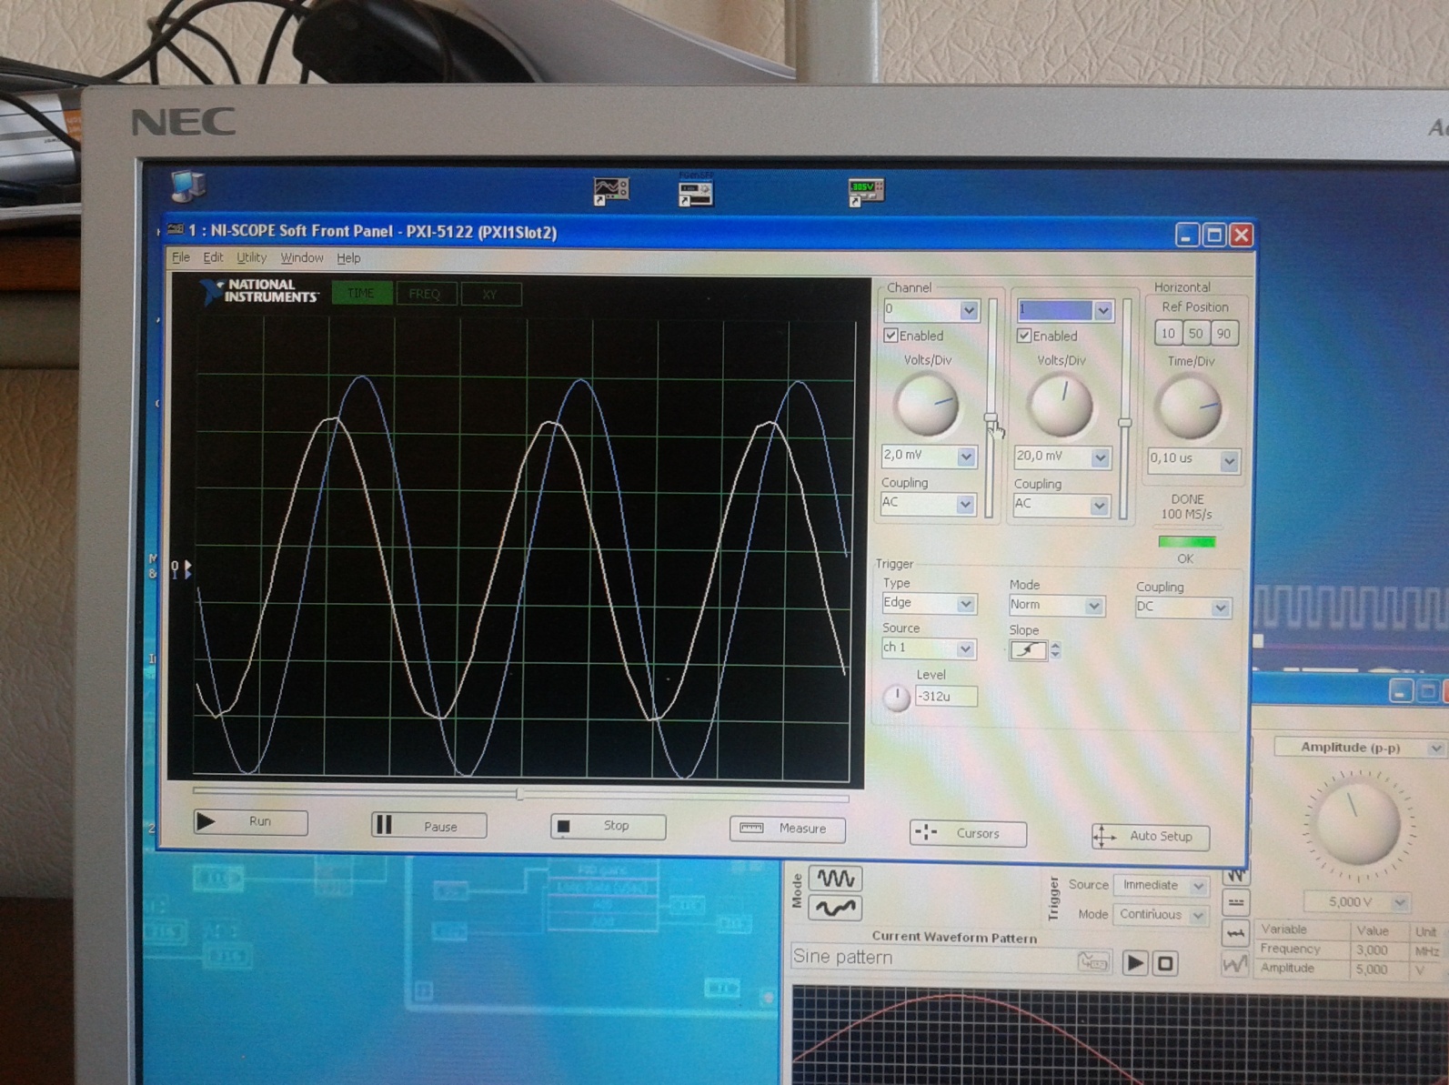This screenshot has height=1085, width=1449.
Task: Open the File menu
Action: pos(181,257)
